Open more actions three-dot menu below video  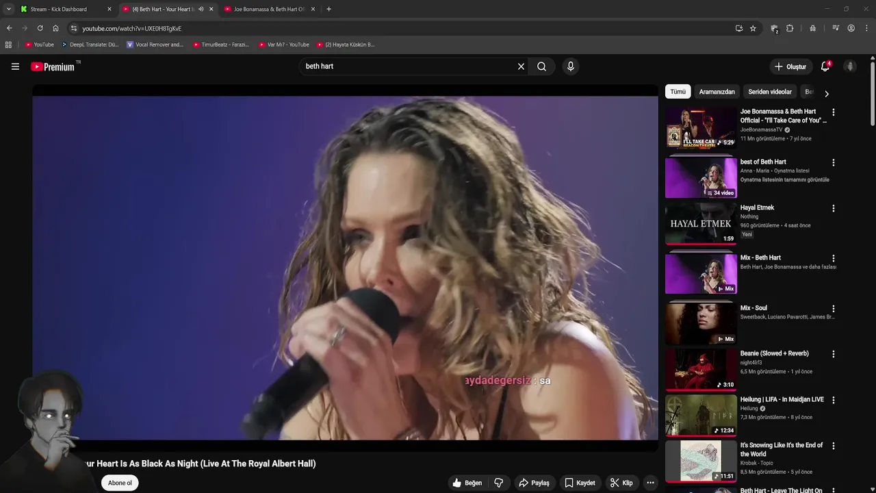(x=650, y=483)
